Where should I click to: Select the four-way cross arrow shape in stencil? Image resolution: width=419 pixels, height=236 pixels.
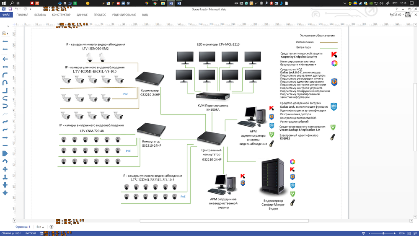click(5, 169)
